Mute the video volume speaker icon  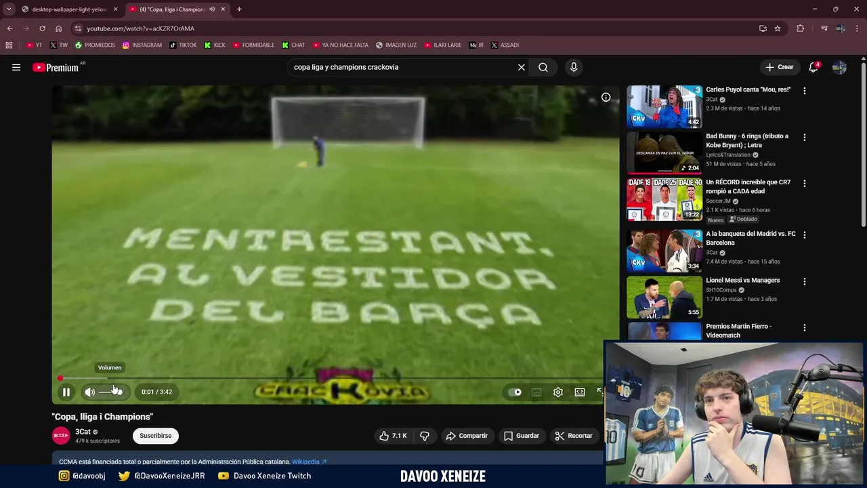click(x=89, y=392)
